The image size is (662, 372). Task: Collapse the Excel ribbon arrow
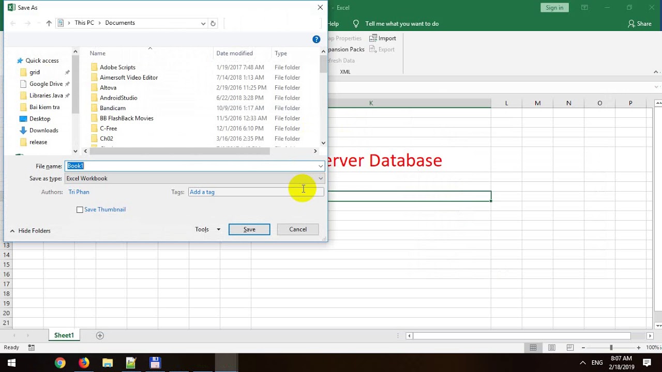point(656,72)
